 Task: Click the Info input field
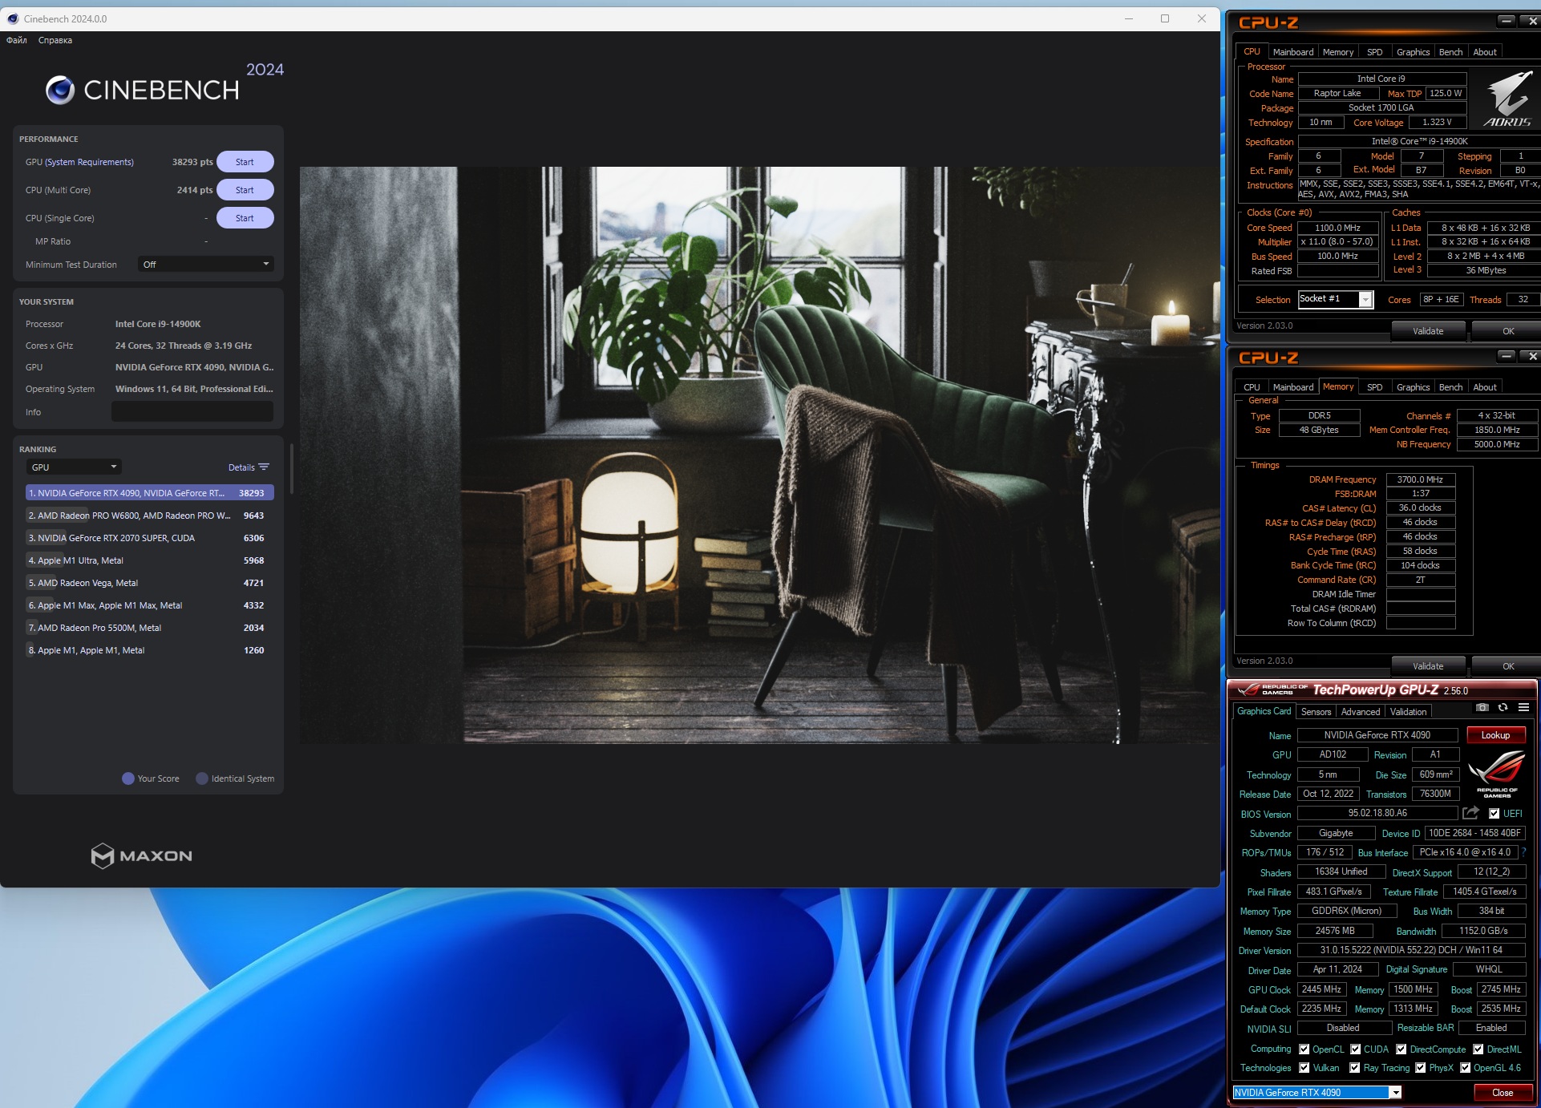pos(192,412)
